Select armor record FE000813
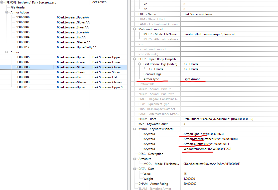The height and width of the screenshot is (190, 278). pyautogui.click(x=63, y=87)
